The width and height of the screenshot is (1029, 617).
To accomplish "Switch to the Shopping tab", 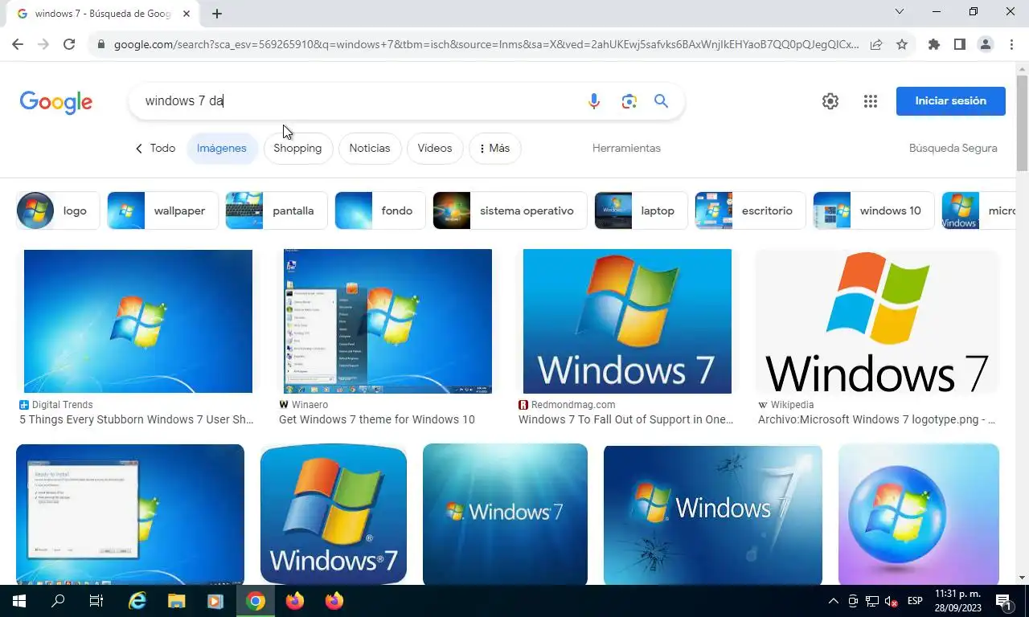I will pos(297,148).
